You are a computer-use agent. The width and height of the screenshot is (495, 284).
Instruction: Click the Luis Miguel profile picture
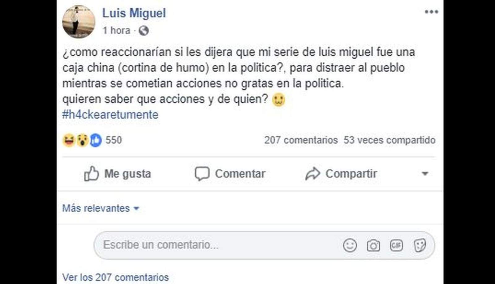point(79,22)
